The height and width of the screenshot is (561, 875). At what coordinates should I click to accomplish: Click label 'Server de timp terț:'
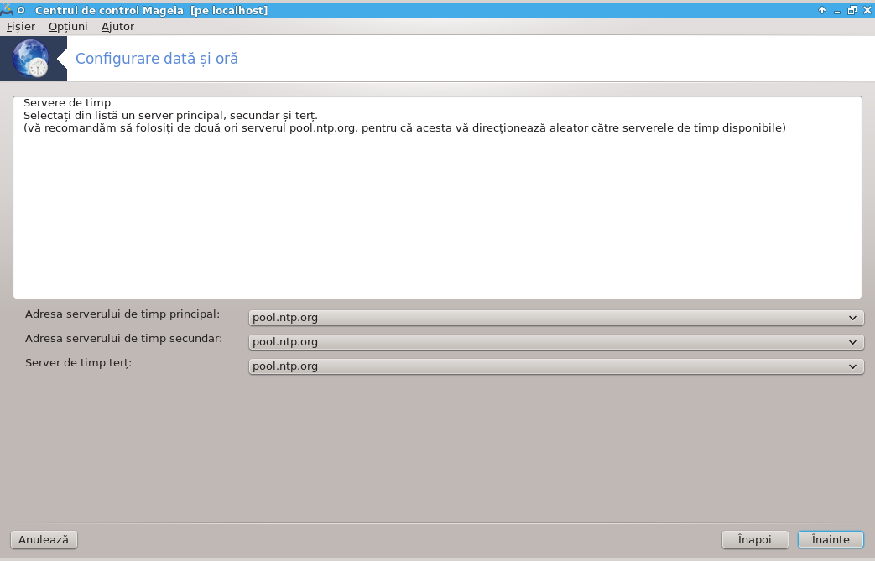pyautogui.click(x=78, y=363)
